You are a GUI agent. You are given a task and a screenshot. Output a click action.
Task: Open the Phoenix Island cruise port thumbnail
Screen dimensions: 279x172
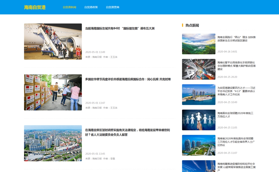pos(199,95)
